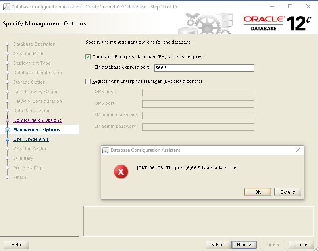Click the Creation Option step
Screen dimensions: 318x251
click(x=31, y=149)
